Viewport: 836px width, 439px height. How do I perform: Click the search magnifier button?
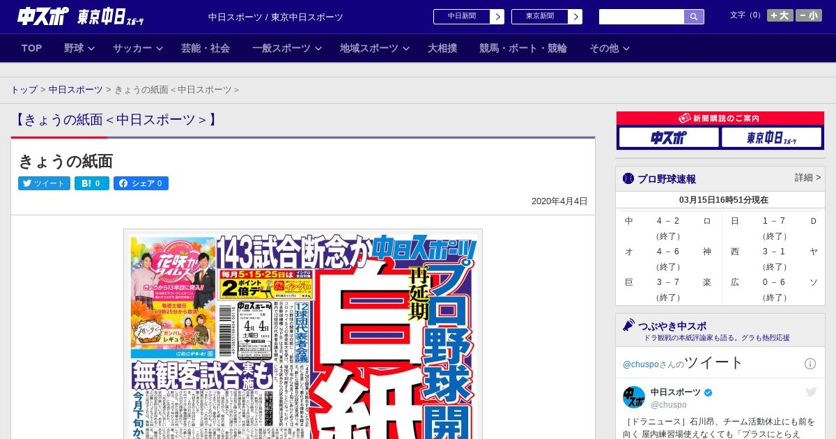coord(694,17)
